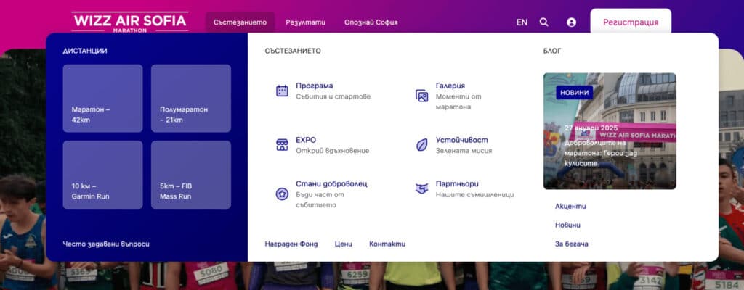Click the star badge icon beside Стани доброволец
Screen dimensions: 744x290
point(283,194)
